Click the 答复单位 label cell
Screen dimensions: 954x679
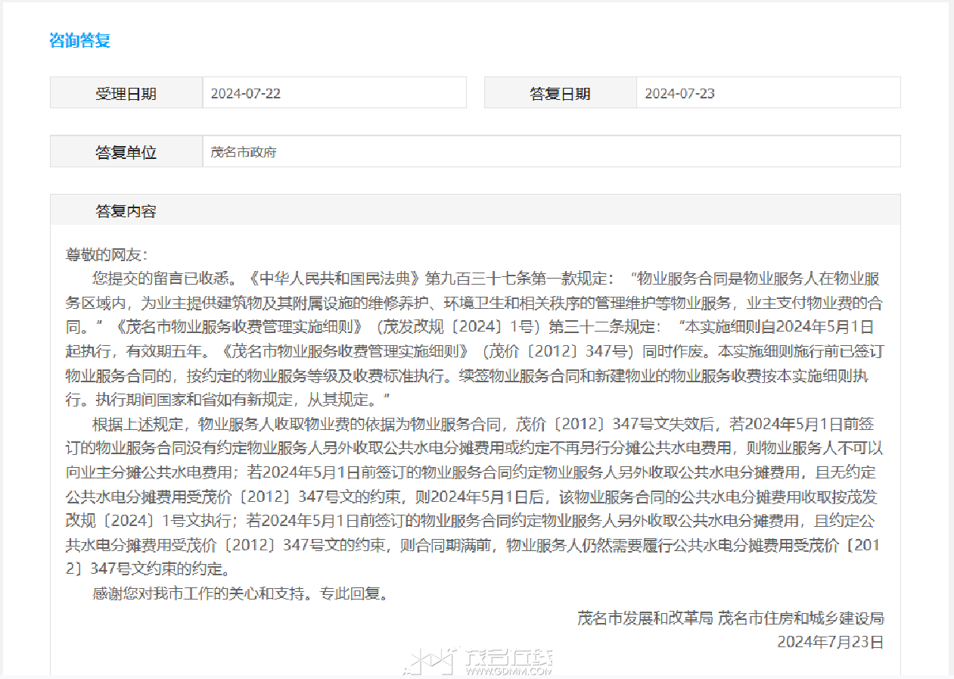click(x=126, y=151)
